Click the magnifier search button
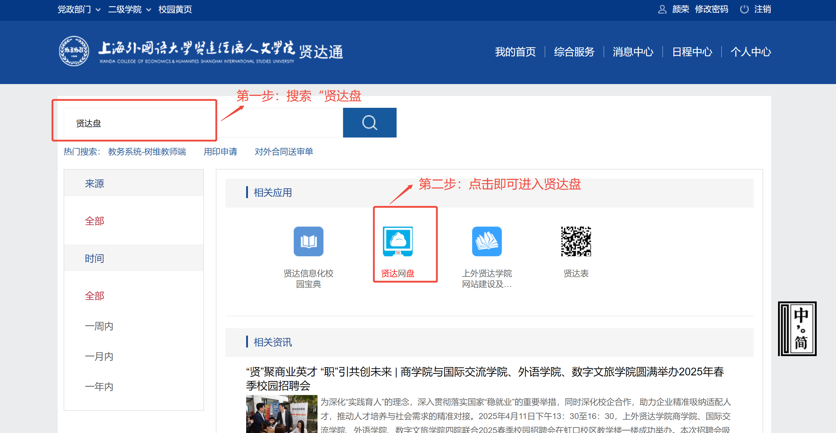 point(370,123)
